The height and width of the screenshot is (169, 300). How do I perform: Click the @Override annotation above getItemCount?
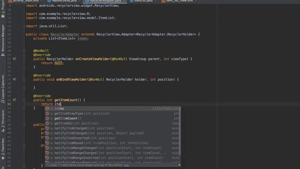pyautogui.click(x=42, y=96)
